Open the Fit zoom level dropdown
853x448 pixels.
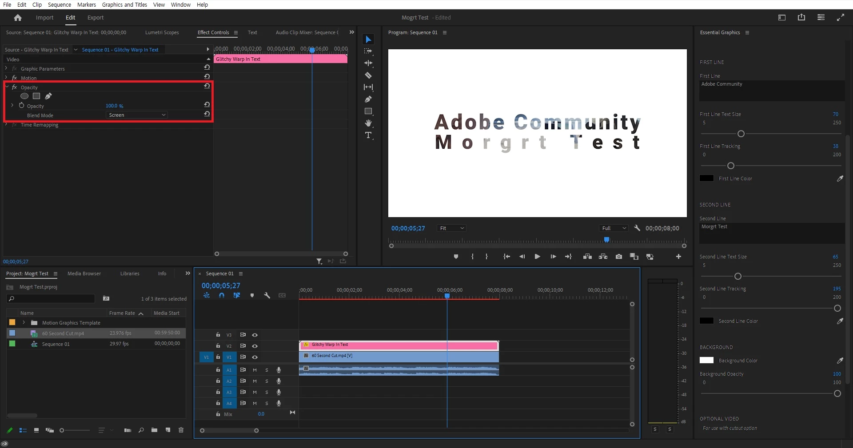pos(451,228)
